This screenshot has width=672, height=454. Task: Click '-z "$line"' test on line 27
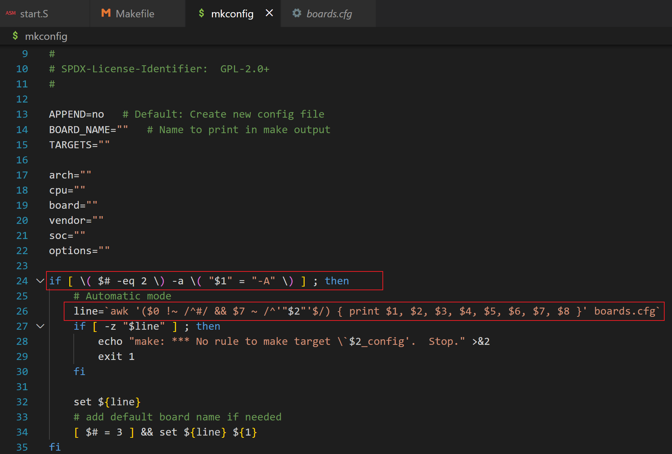[x=135, y=326]
